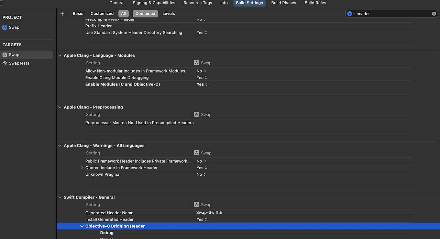Switch to Levels view
440x239 pixels.
[168, 14]
